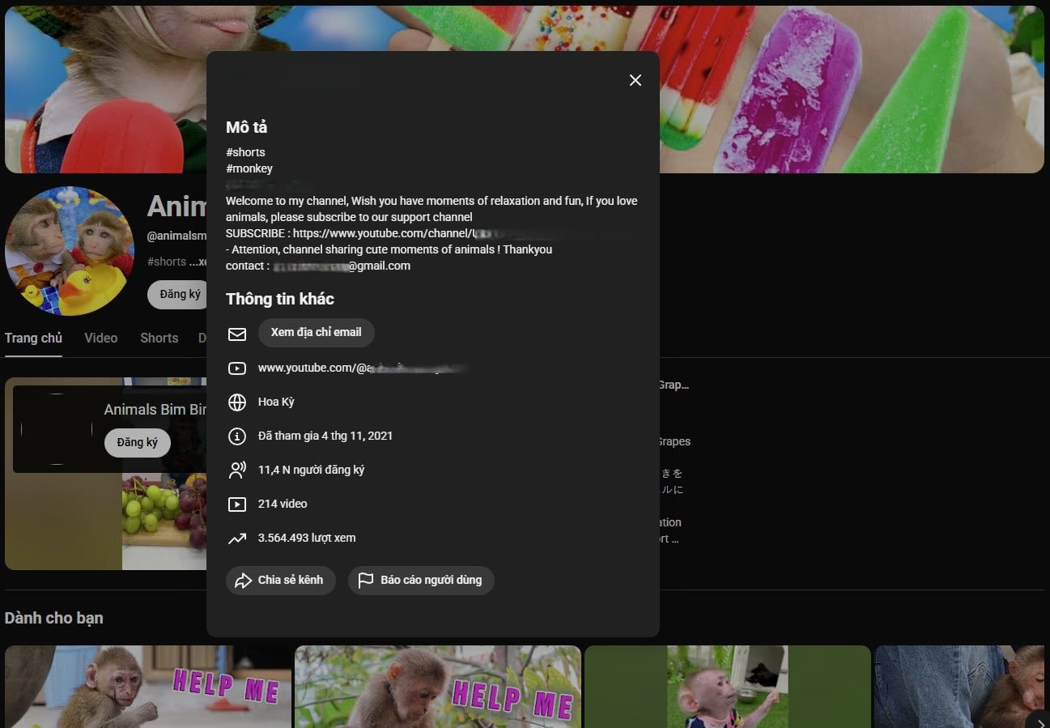
Task: Click the globe icon next to Hoa Kỳ
Action: point(237,402)
